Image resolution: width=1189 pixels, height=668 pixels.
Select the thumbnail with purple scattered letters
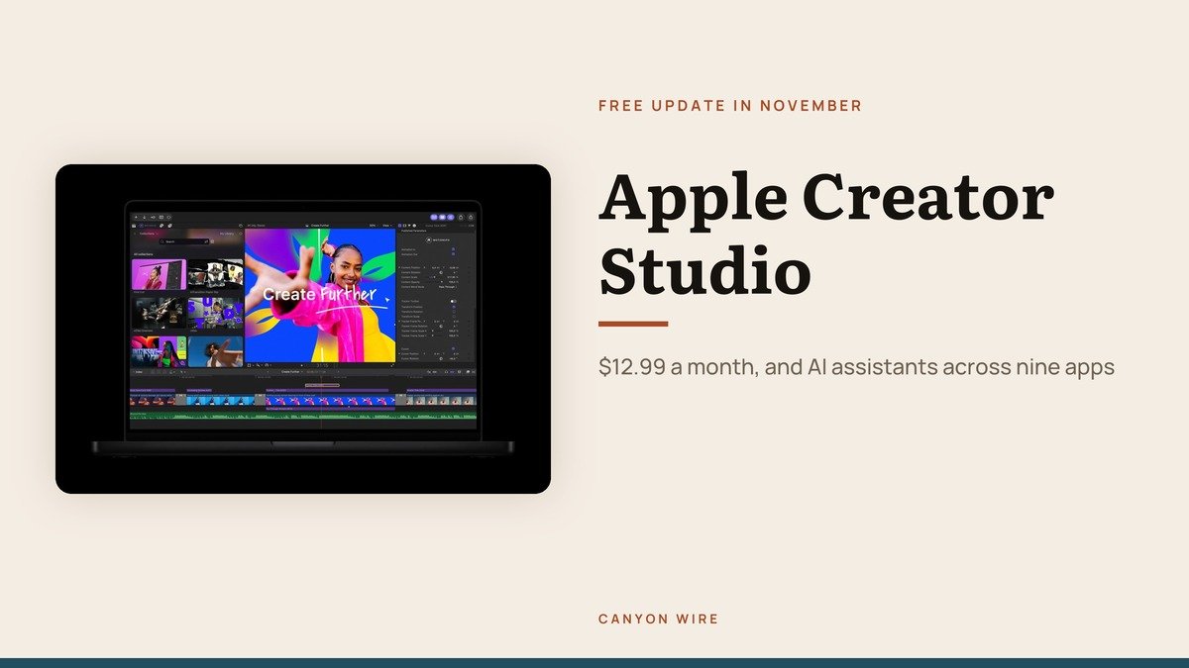[215, 313]
